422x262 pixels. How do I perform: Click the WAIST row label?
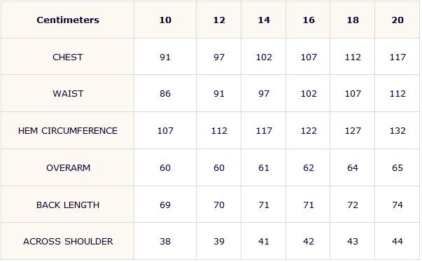[68, 94]
